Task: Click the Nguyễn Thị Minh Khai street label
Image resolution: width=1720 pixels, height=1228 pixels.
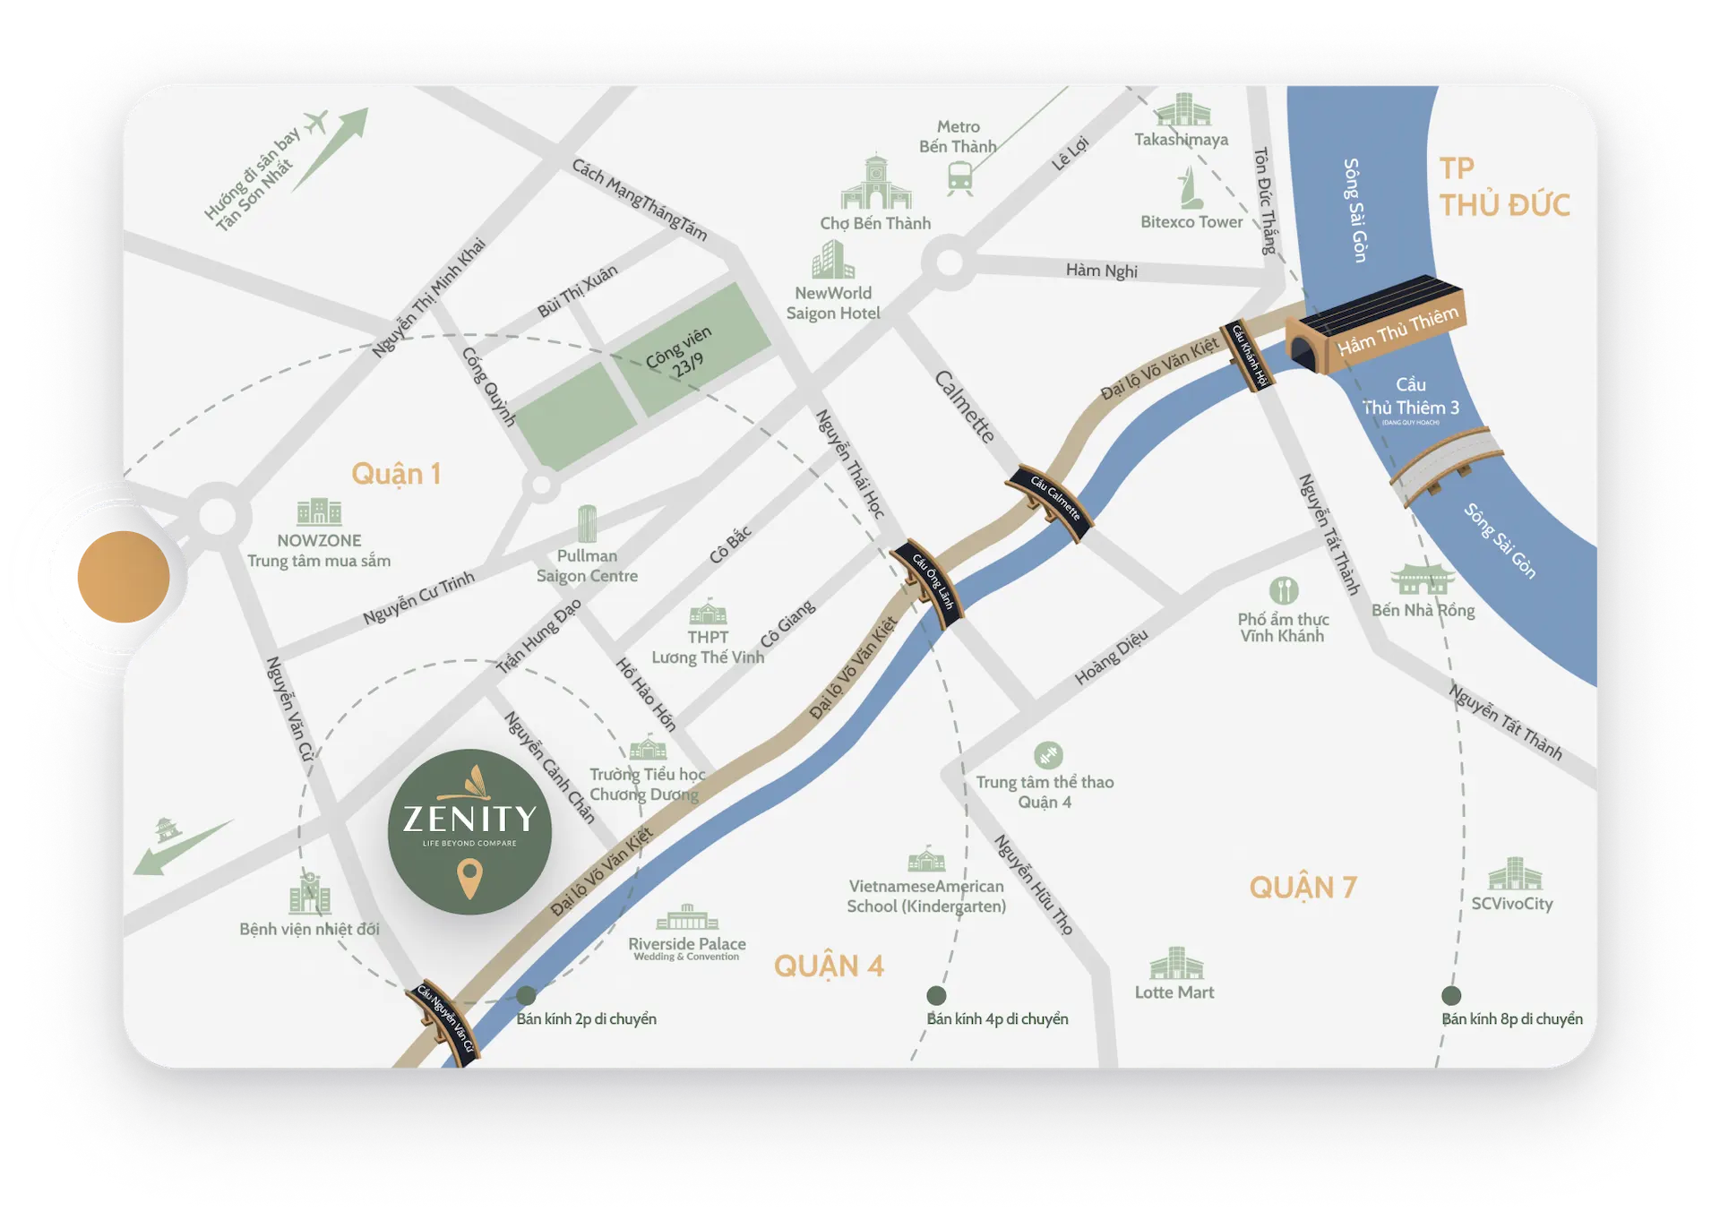Action: [x=429, y=297]
